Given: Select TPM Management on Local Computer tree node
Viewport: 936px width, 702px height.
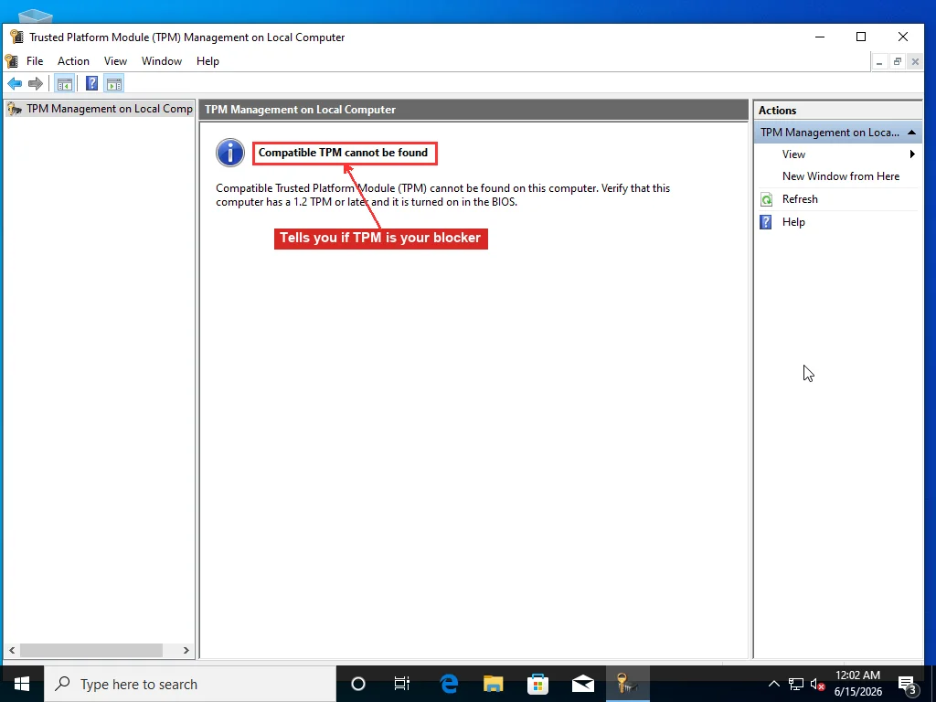Looking at the screenshot, I should [100, 109].
